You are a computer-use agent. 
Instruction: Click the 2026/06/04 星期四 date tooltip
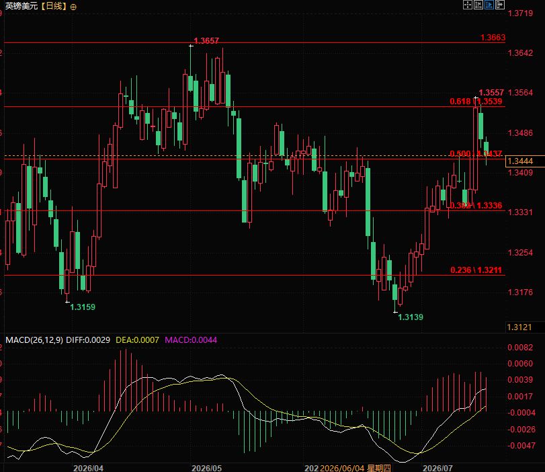355,468
